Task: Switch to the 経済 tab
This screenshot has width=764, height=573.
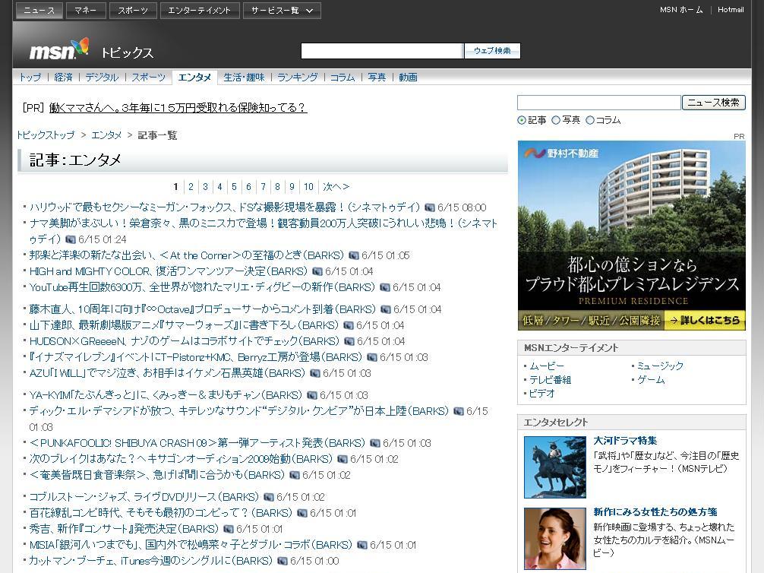Action: tap(63, 77)
